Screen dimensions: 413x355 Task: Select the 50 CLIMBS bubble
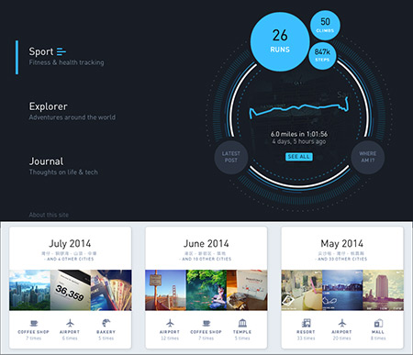click(325, 25)
